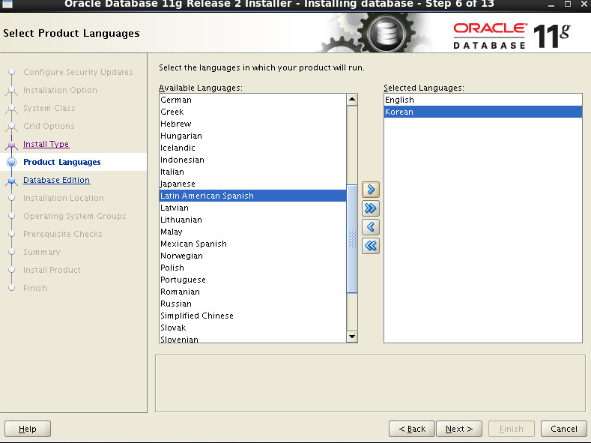
Task: Select Portuguese in Available Languages
Action: tap(252, 280)
